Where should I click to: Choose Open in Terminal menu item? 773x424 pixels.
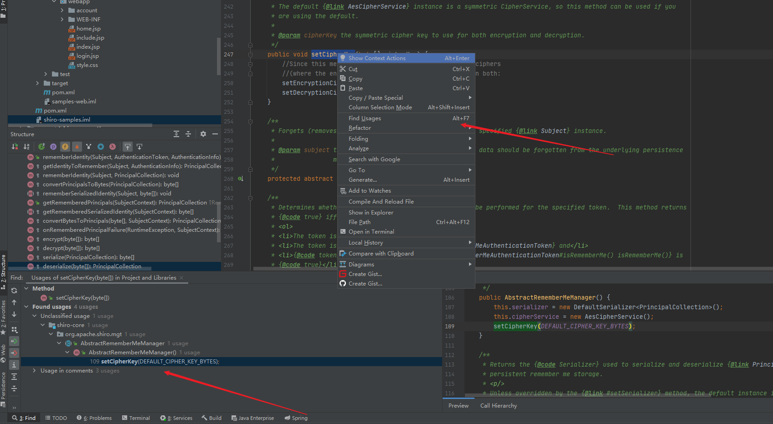(x=406, y=232)
